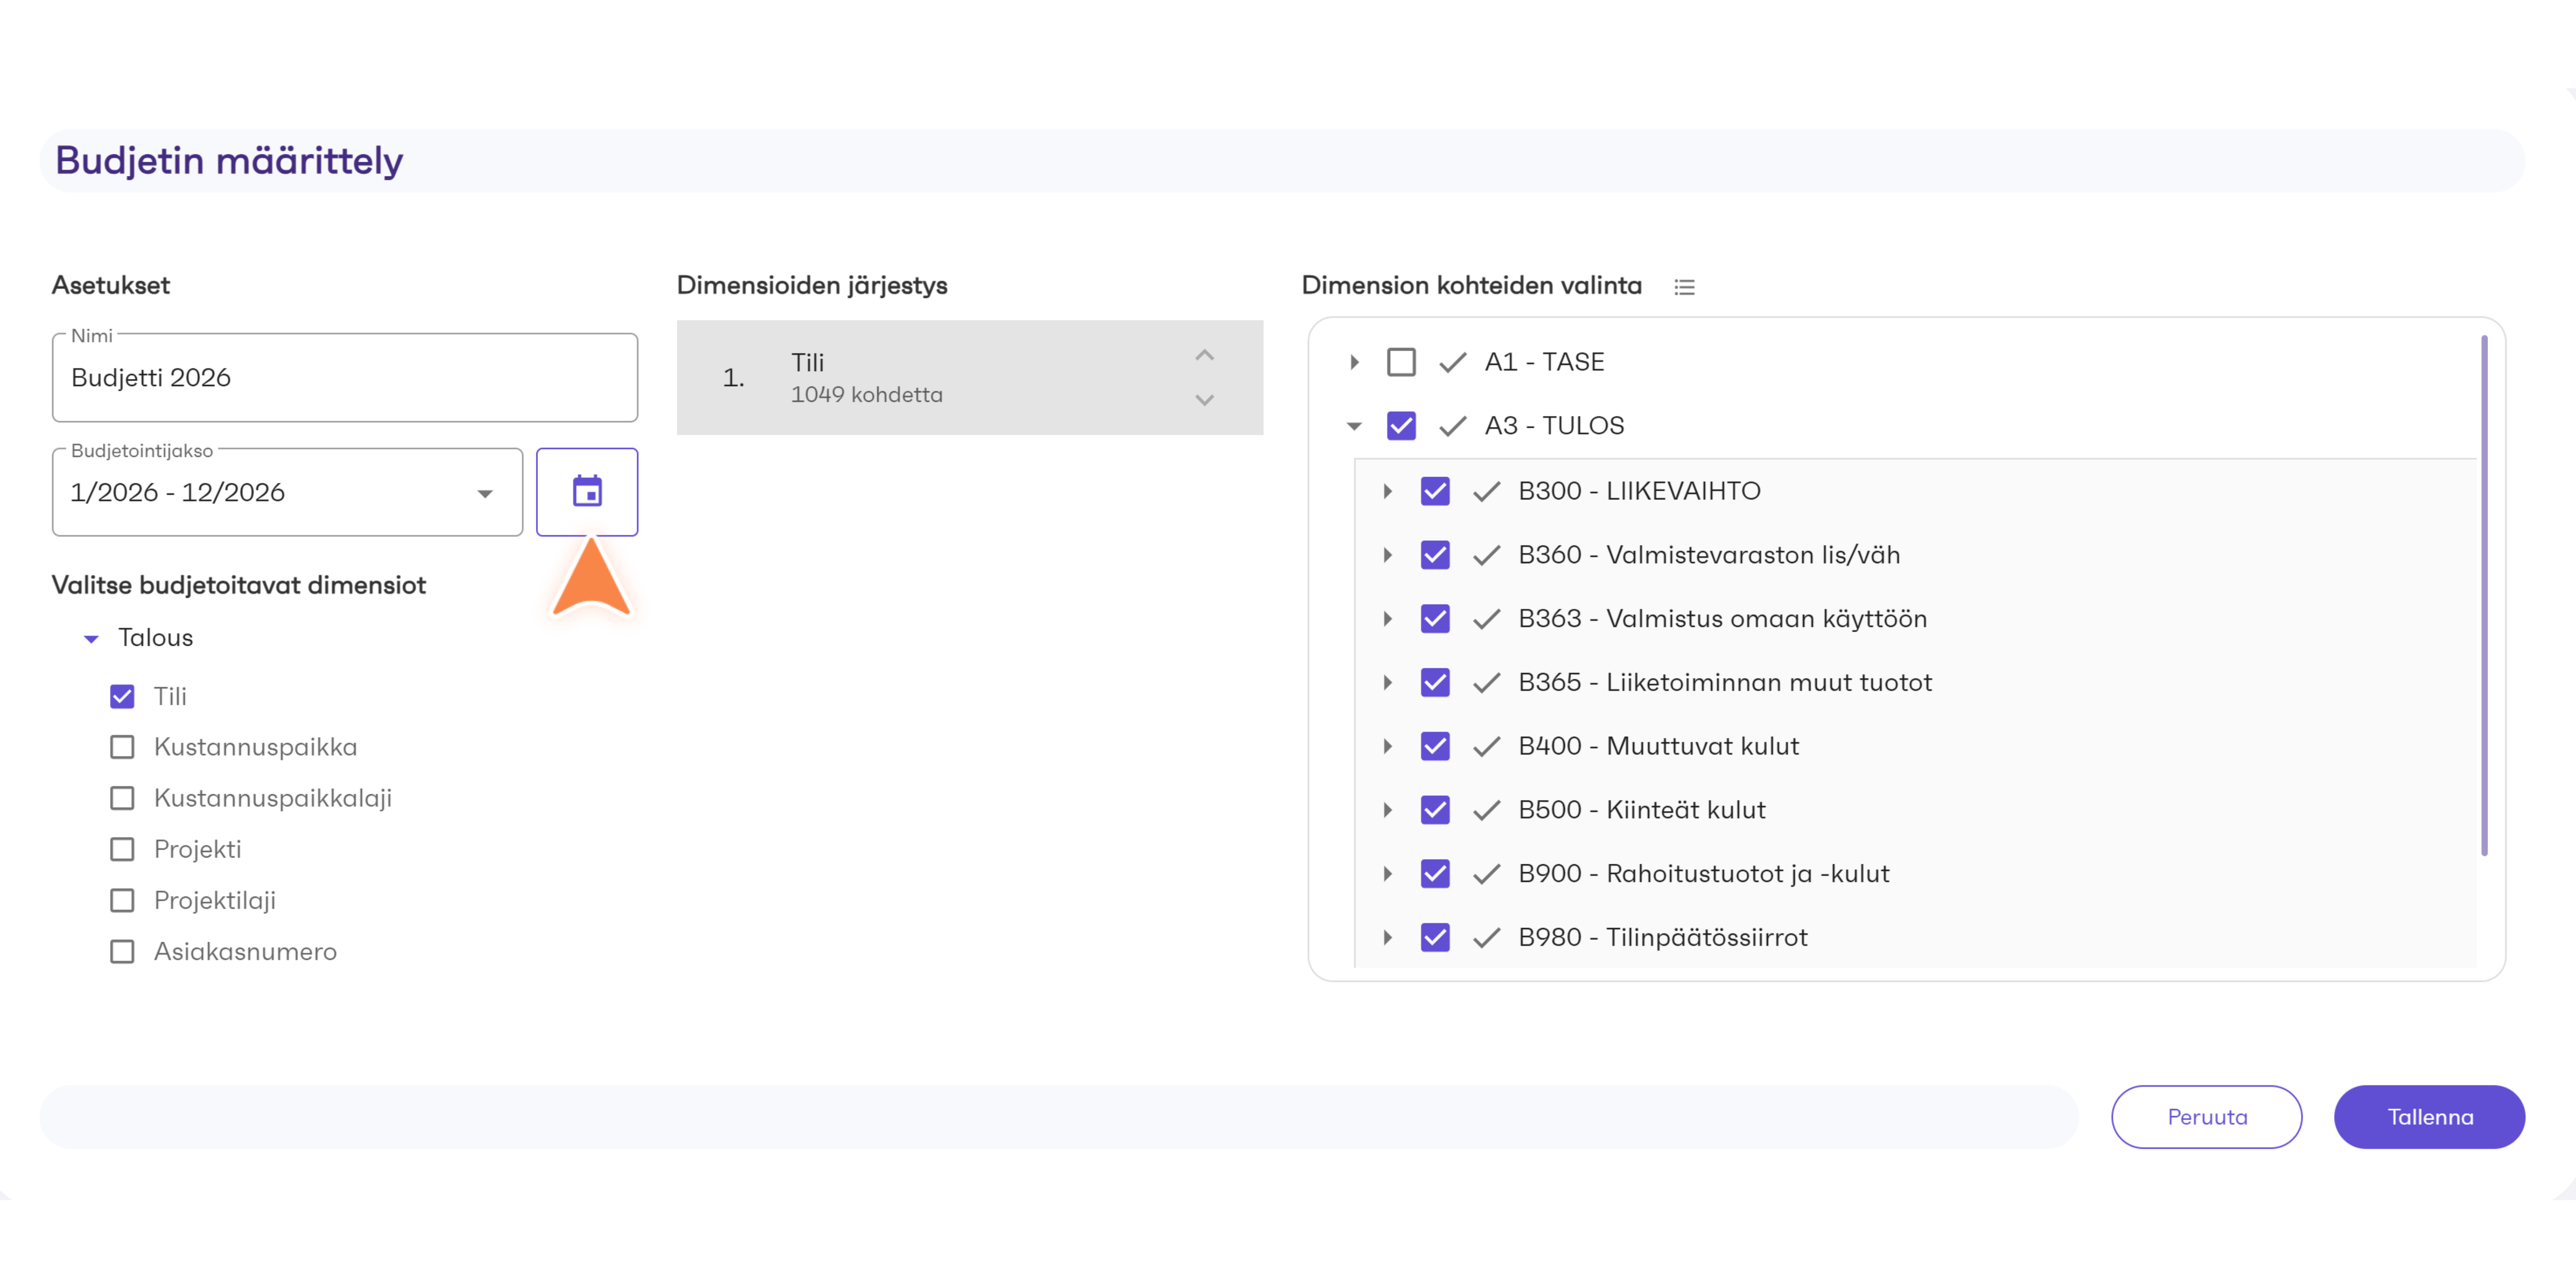Click checkmark icon beside B500 - Kiinteät kulut
The image size is (2576, 1288).
tap(1487, 810)
